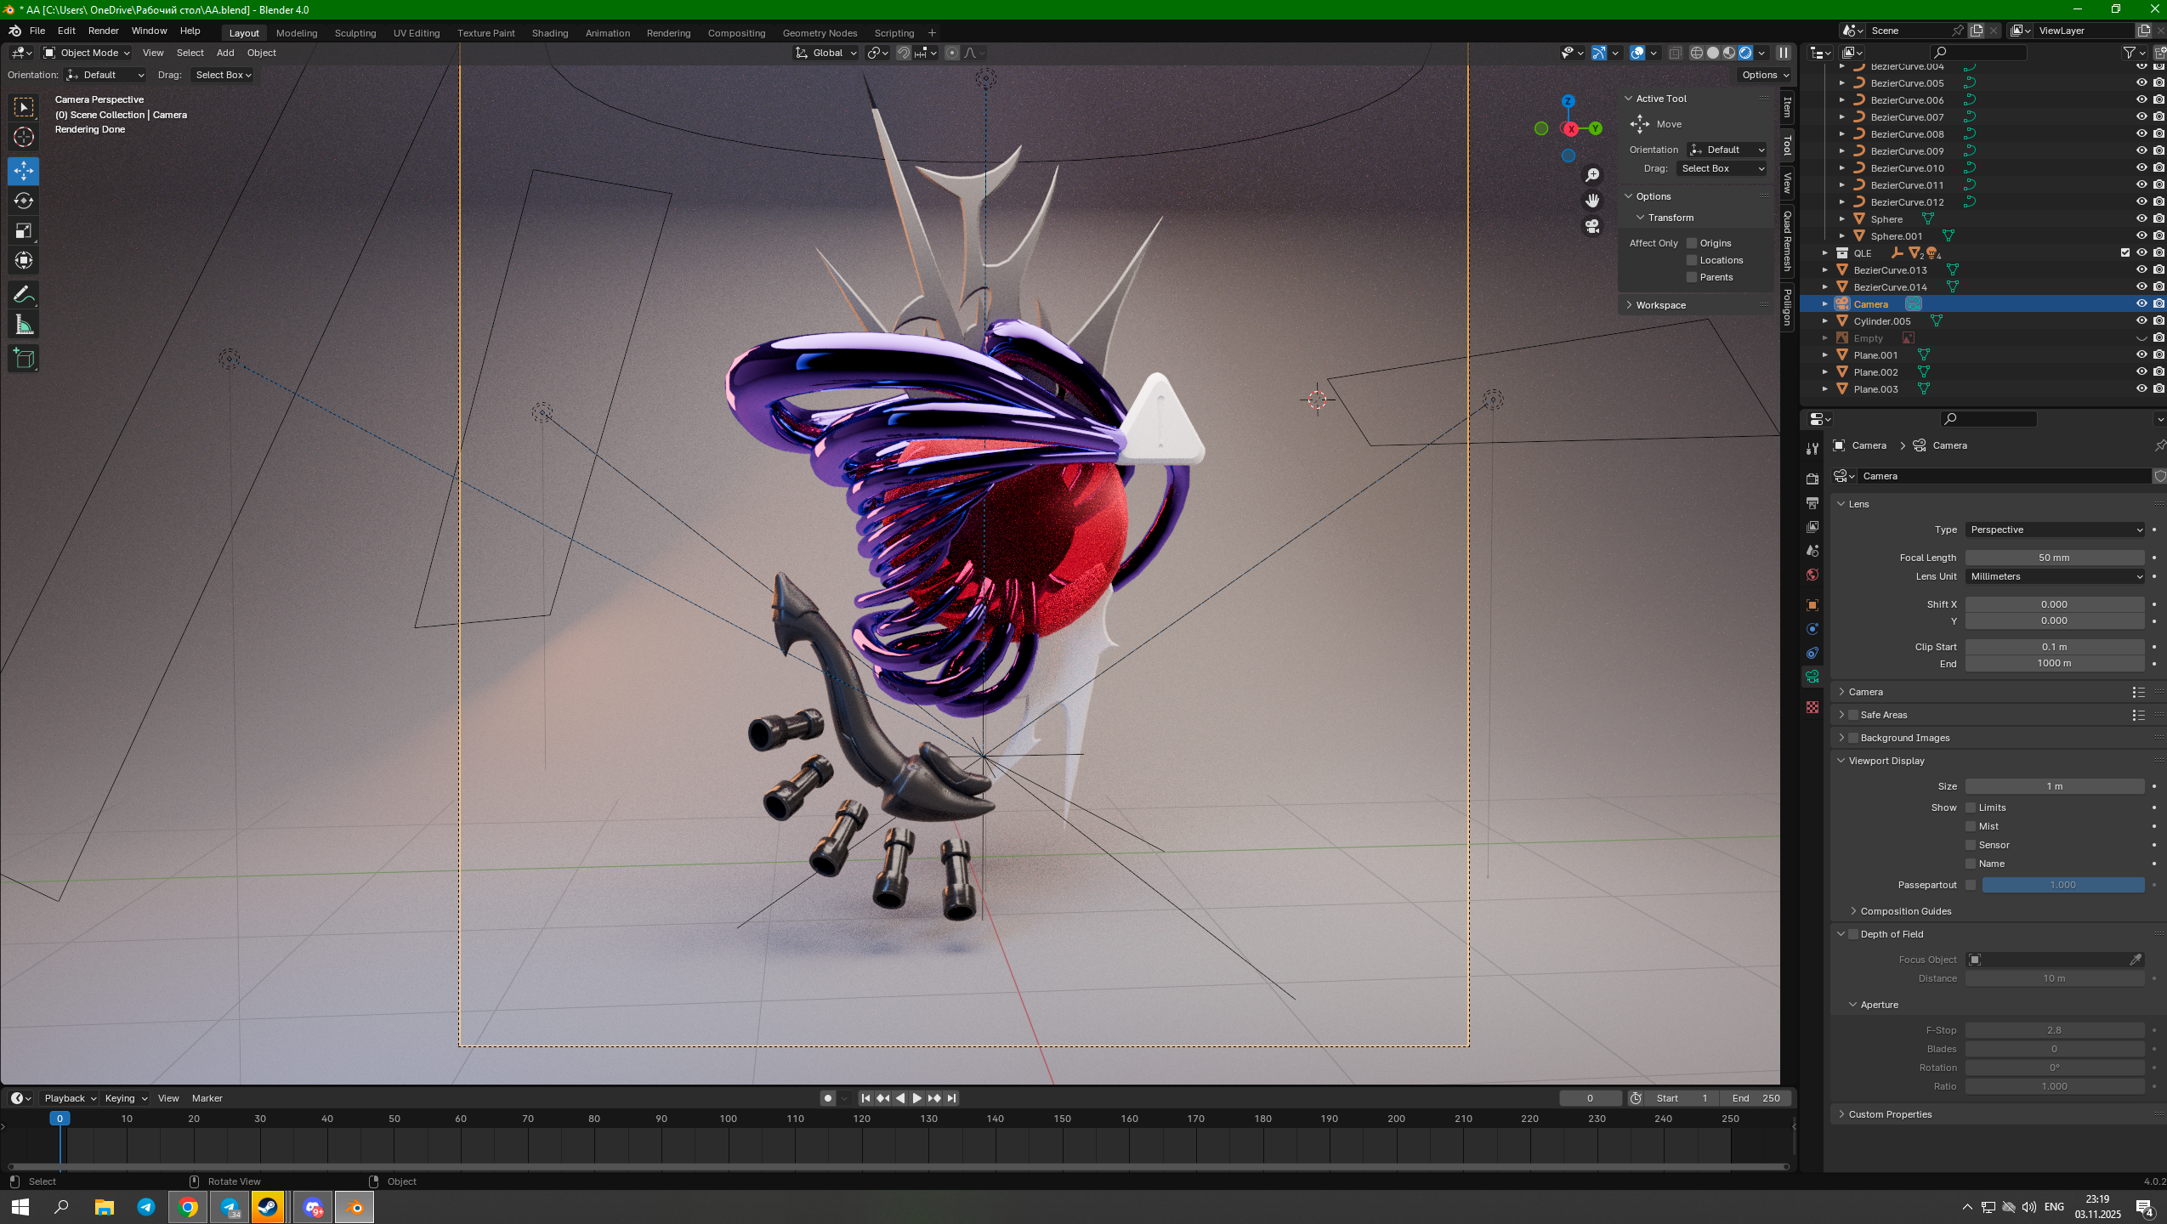Expand the Safe Areas panel
This screenshot has width=2167, height=1224.
[1841, 715]
